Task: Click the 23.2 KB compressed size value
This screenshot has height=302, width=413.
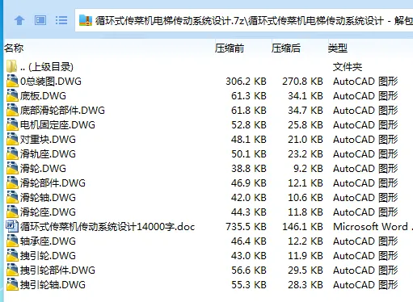Action: pos(306,154)
